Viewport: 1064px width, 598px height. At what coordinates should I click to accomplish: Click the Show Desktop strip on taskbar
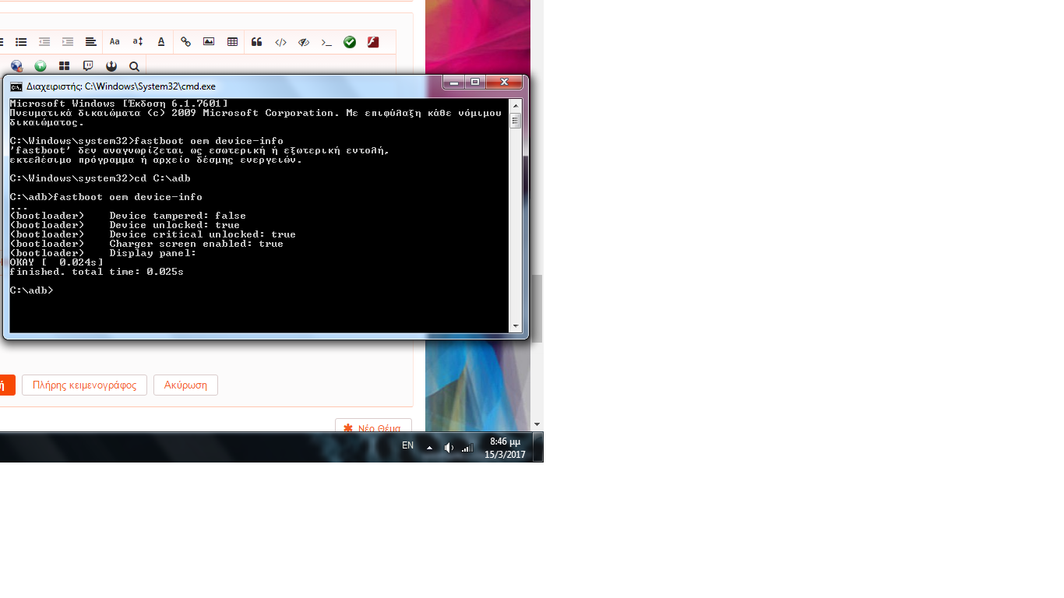pyautogui.click(x=537, y=448)
